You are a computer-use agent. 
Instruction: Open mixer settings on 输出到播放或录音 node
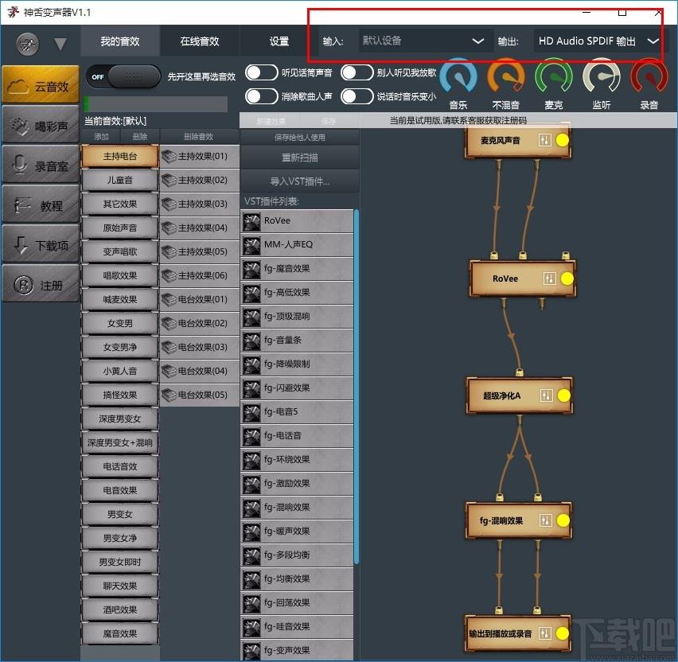pos(545,633)
